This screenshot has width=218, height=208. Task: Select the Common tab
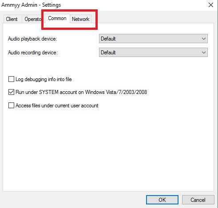tap(57, 19)
